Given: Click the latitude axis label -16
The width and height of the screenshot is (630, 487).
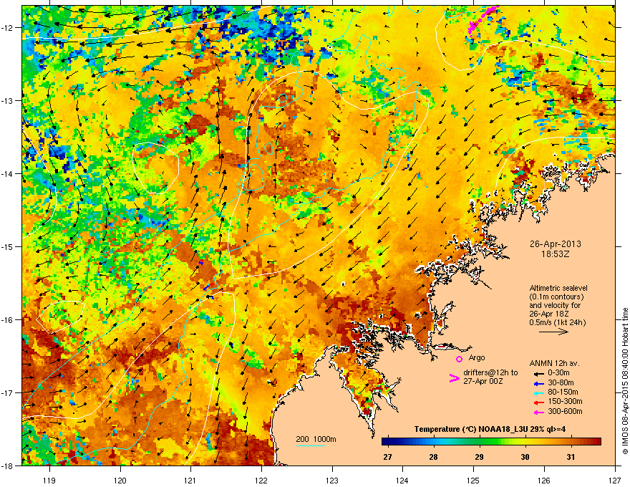Looking at the screenshot, I should tap(8, 320).
